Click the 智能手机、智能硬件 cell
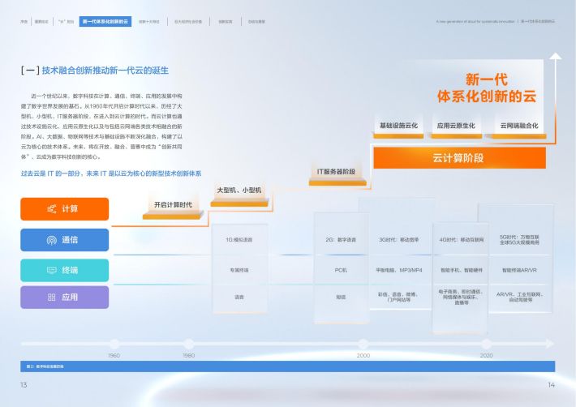Screen dimensions: 576x407 [462, 270]
